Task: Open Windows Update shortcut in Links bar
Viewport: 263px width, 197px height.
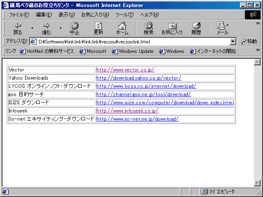Action: 133,51
